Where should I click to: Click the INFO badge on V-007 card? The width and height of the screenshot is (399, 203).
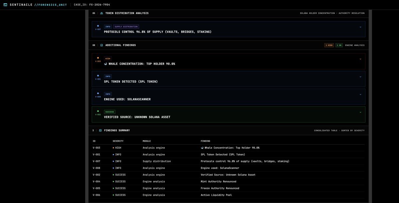pyautogui.click(x=108, y=27)
